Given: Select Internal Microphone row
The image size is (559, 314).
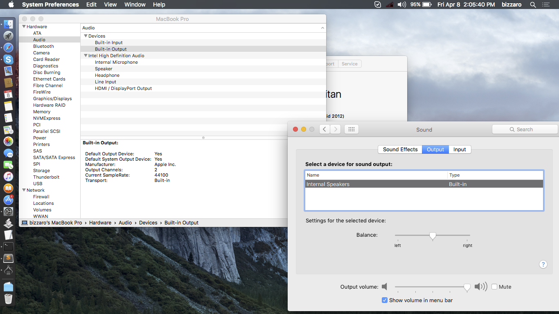Looking at the screenshot, I should click(203, 62).
